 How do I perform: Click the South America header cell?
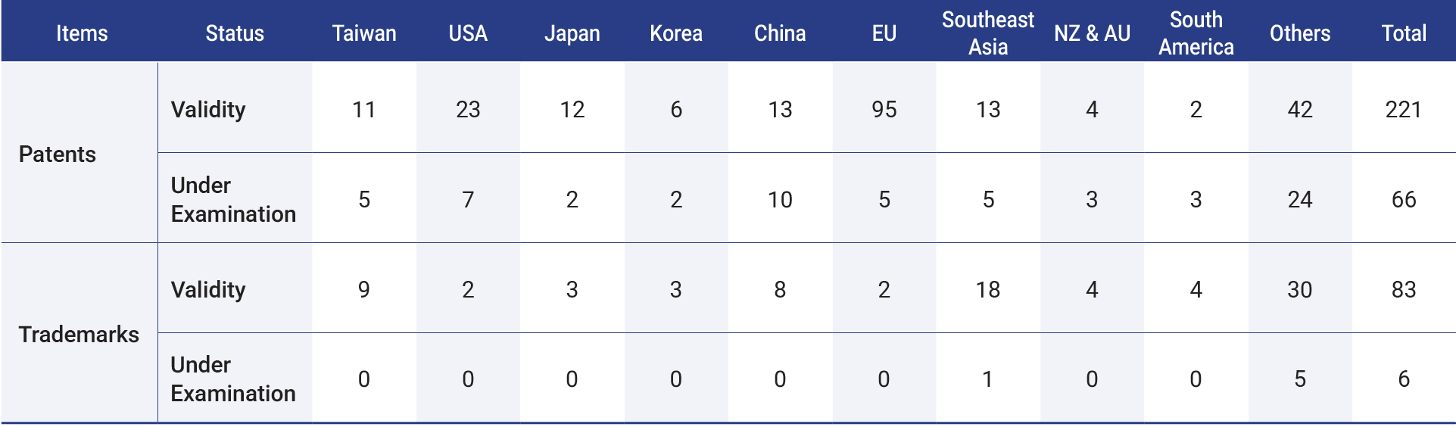pyautogui.click(x=1196, y=33)
